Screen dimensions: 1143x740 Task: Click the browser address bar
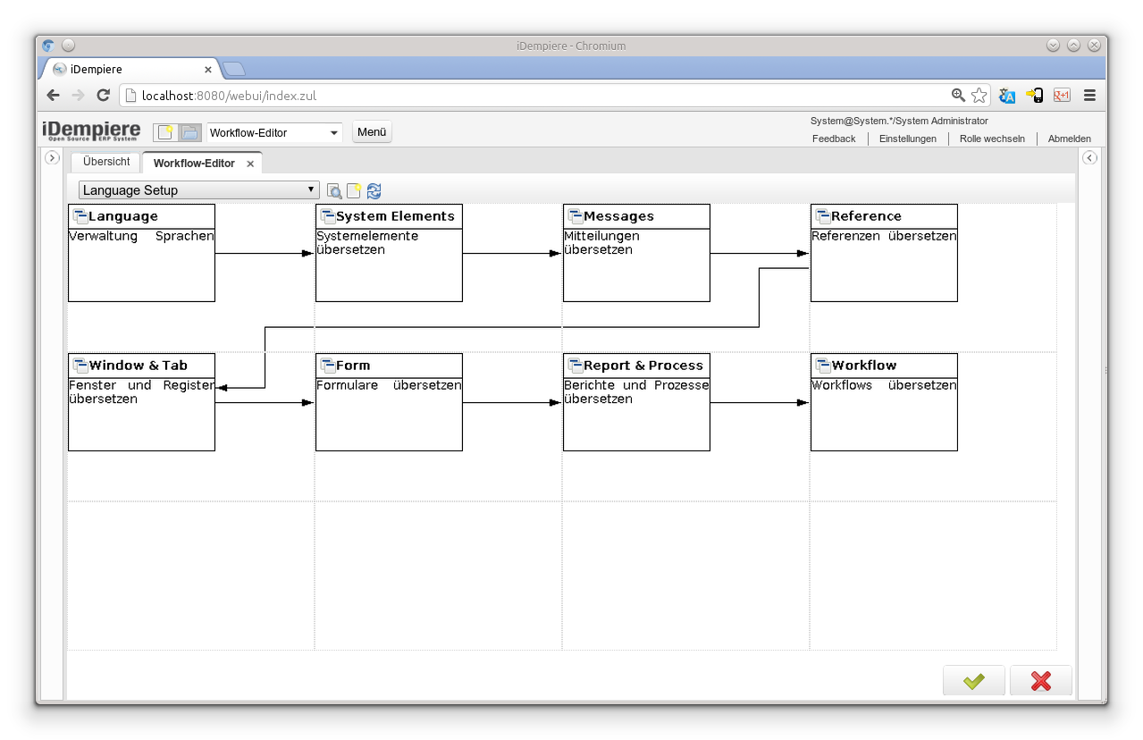(x=536, y=96)
